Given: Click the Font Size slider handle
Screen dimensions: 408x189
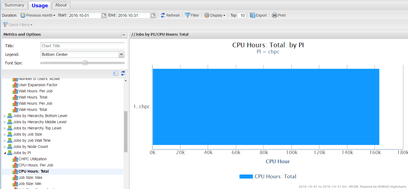Looking at the screenshot, I should click(85, 63).
